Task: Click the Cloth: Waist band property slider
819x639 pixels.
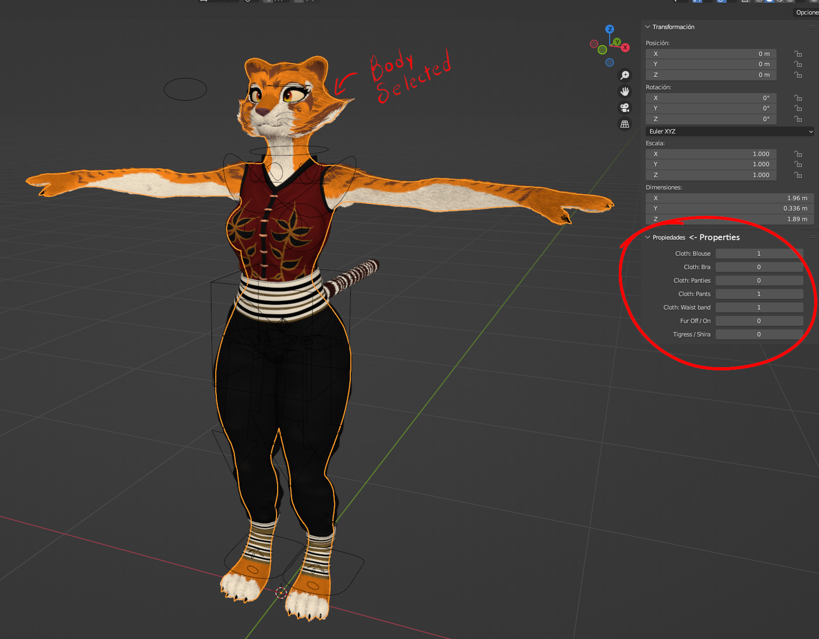Action: click(x=759, y=307)
